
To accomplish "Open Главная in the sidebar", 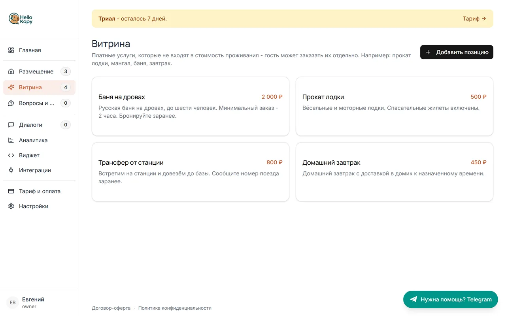I will tap(39, 50).
